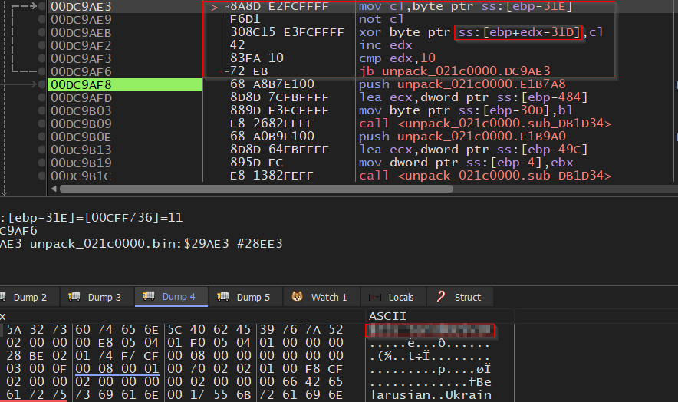Click the Dump 3 tab's memory icon
678x402 pixels.
74,296
